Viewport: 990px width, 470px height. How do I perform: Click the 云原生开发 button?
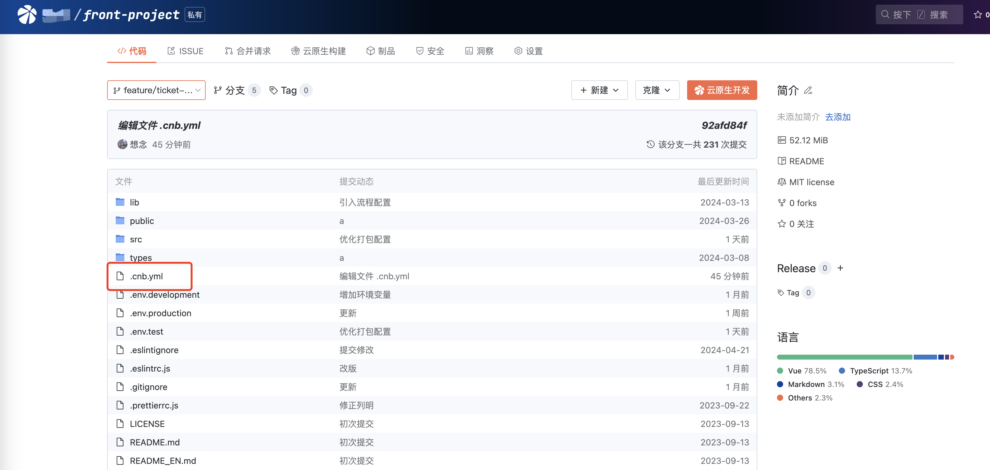click(722, 90)
